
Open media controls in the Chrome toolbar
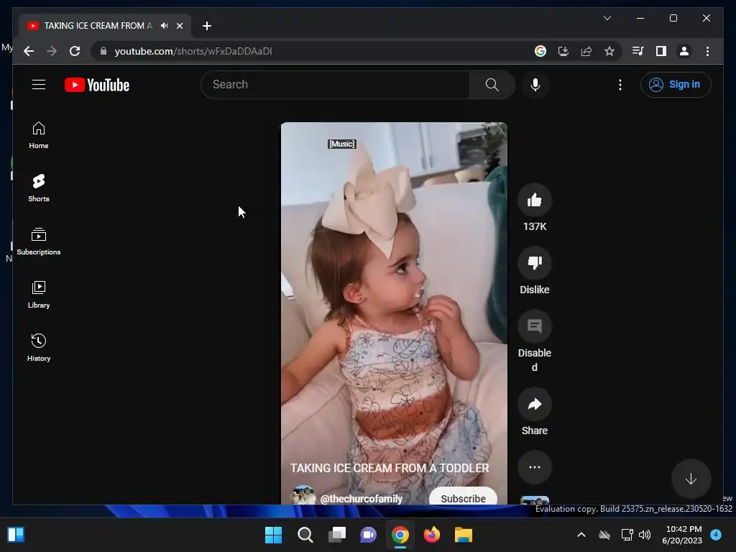pyautogui.click(x=638, y=51)
